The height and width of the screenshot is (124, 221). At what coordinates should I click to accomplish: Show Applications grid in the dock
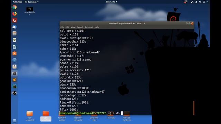15,121
